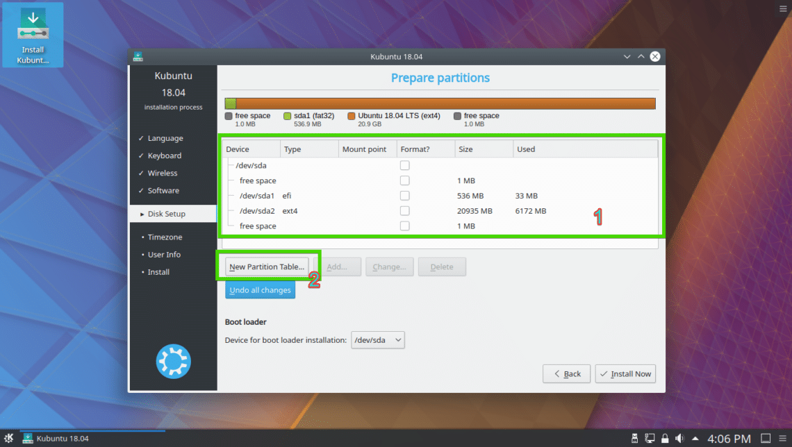Sort by Used column header

(585, 149)
